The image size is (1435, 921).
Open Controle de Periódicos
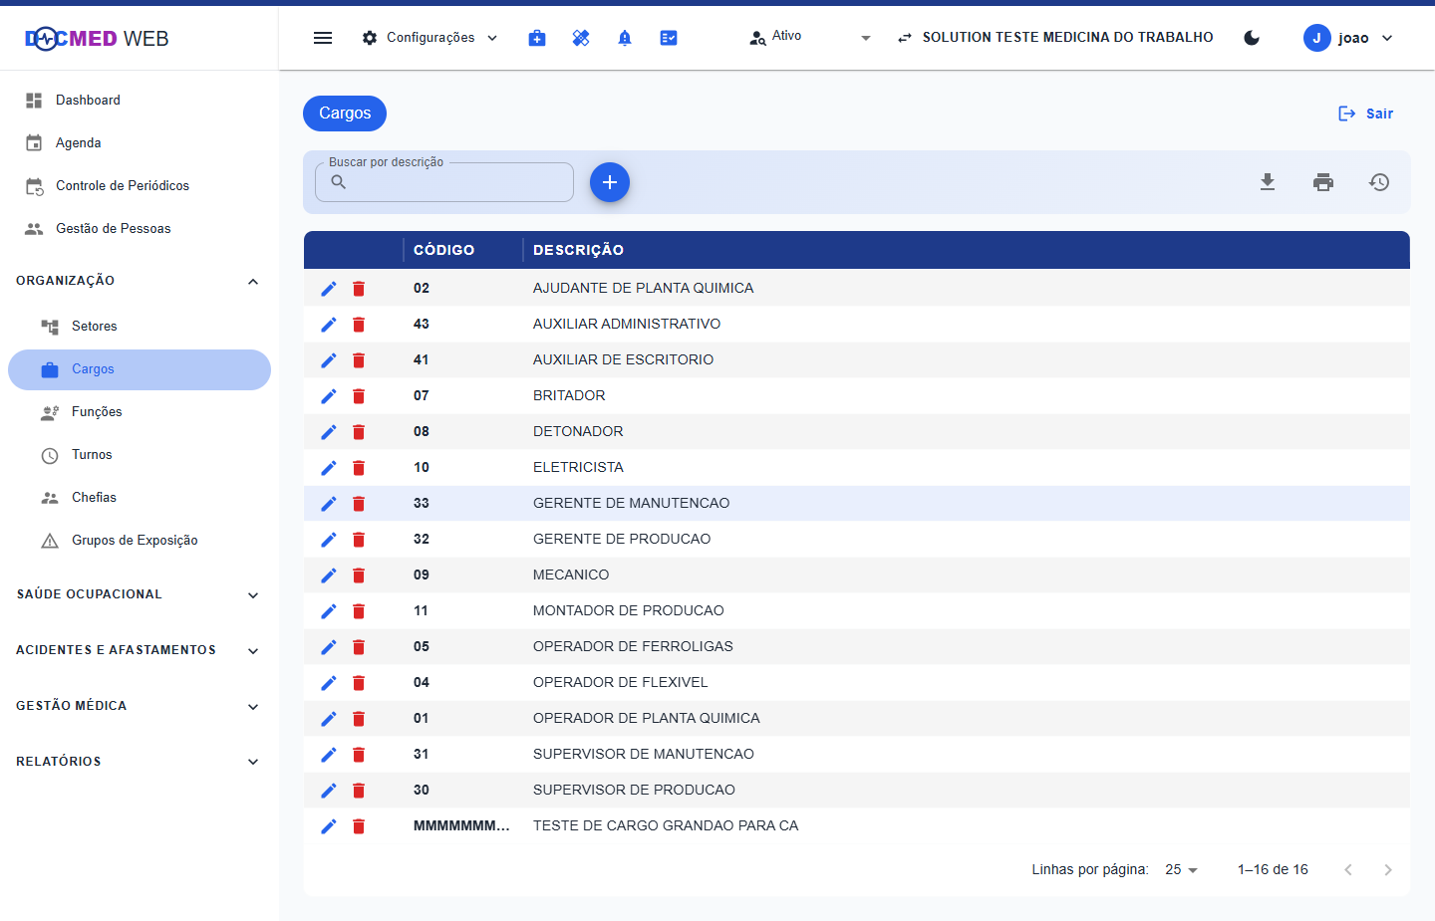(140, 186)
